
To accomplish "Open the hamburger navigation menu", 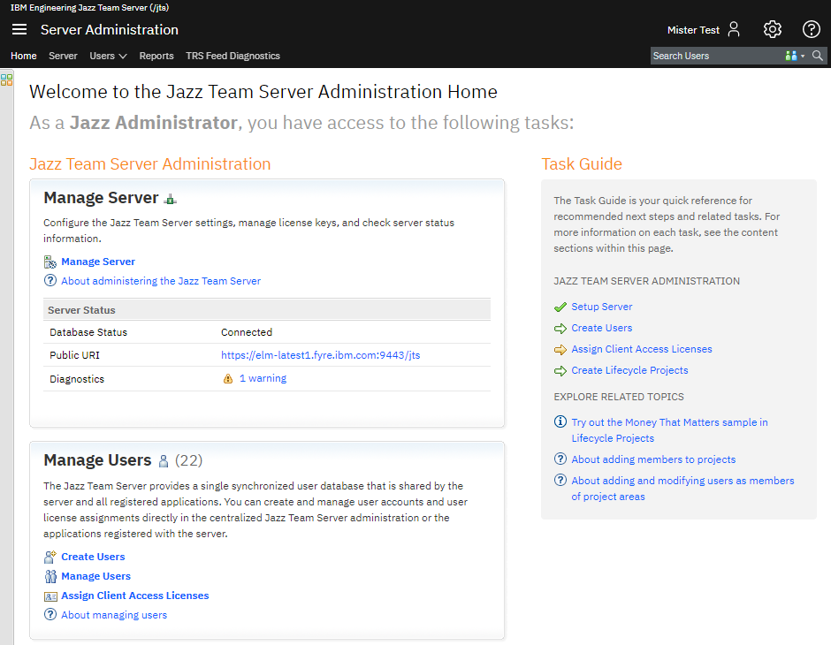I will [19, 29].
